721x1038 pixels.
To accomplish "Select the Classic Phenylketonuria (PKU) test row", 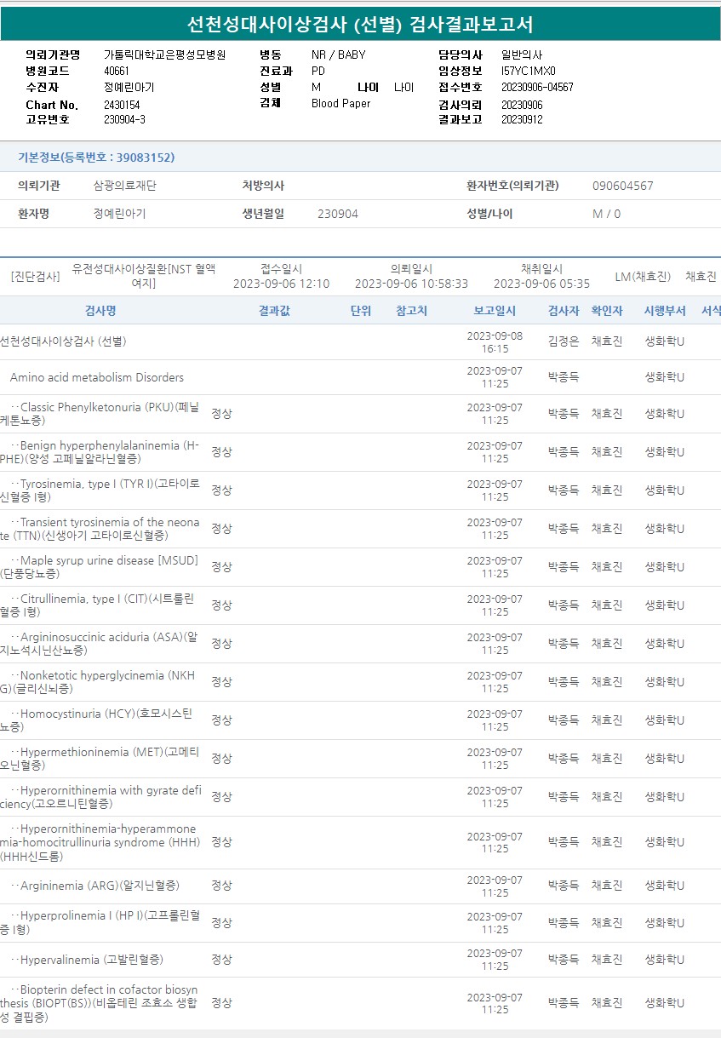I will 100,414.
